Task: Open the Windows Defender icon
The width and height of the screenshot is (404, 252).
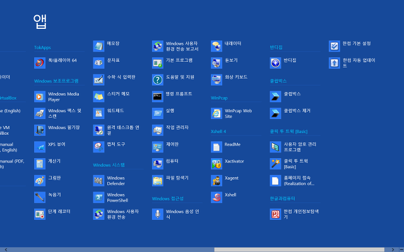Action: 98,181
